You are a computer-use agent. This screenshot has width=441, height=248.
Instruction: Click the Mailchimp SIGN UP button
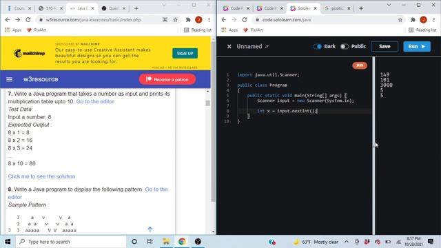point(185,54)
